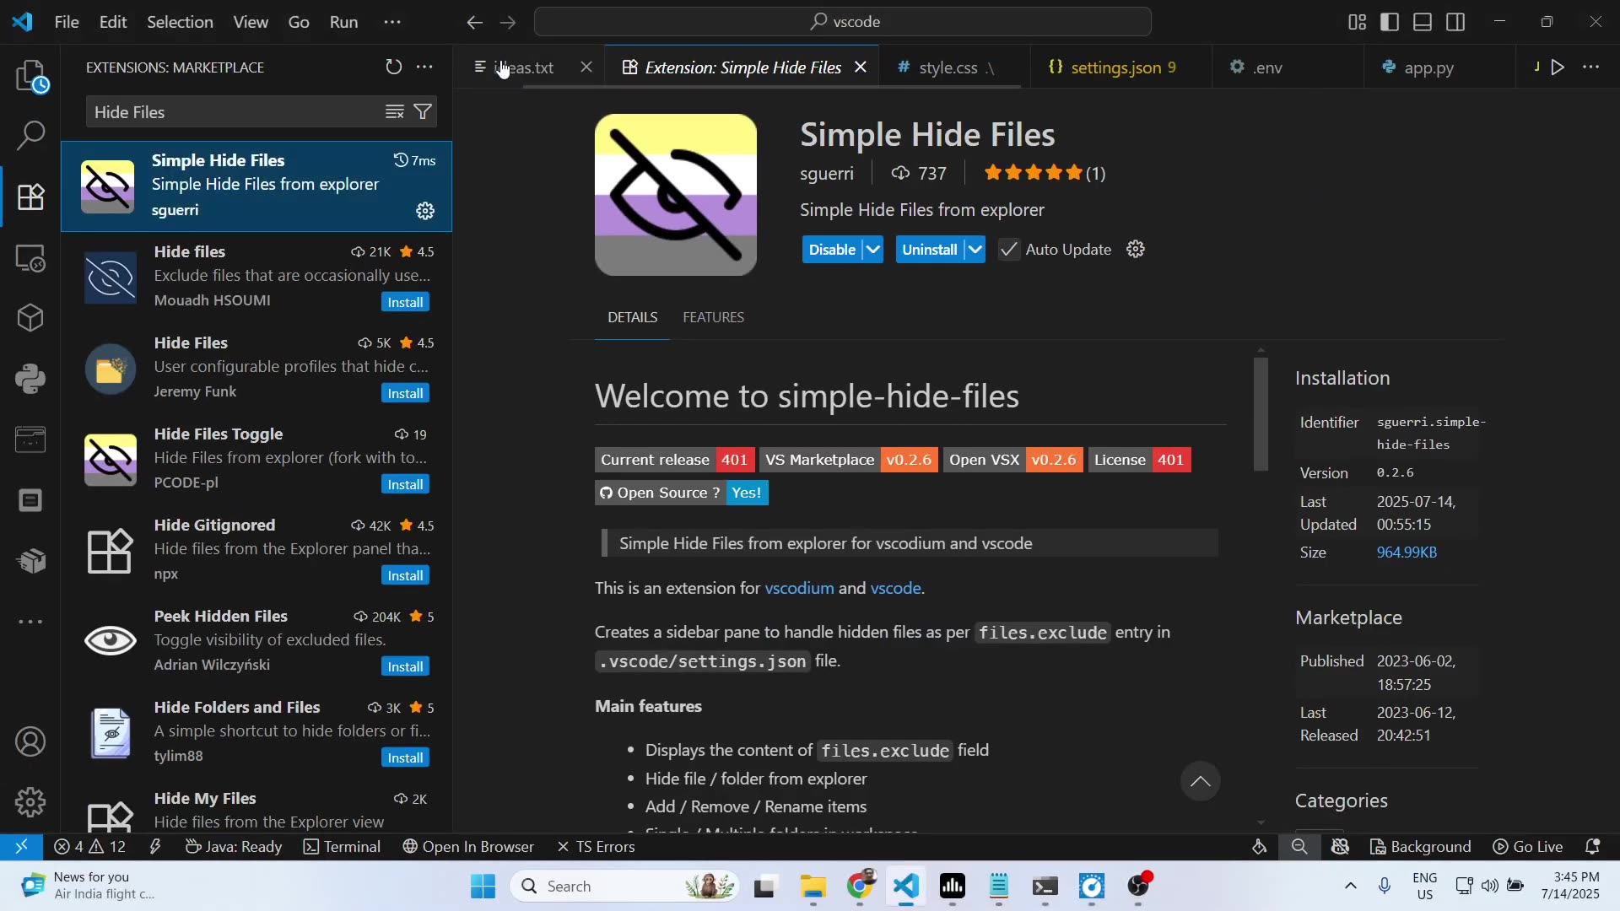Open More Actions ellipsis in editor toolbar
Image resolution: width=1620 pixels, height=911 pixels.
(1590, 67)
